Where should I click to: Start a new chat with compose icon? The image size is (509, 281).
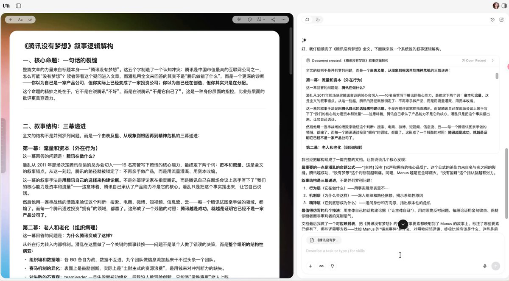pos(502,19)
